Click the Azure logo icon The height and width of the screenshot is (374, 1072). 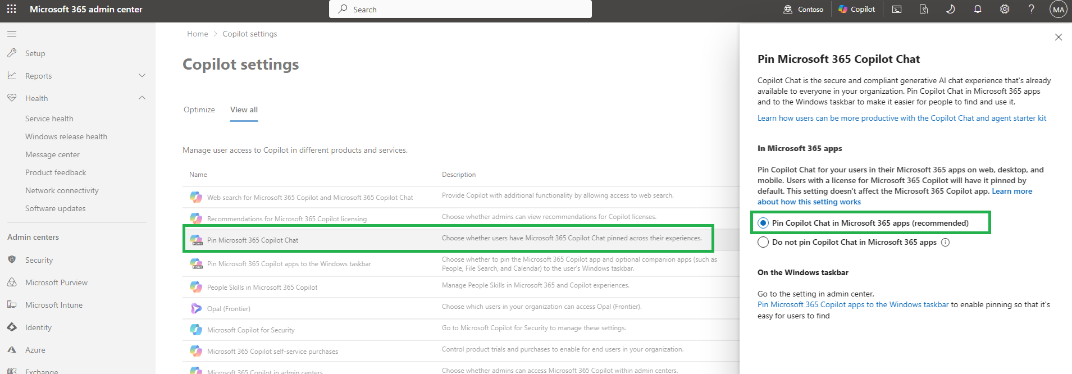coord(12,349)
